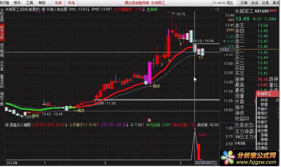This screenshot has height=167, width=281.
Task: Click the 大于35小于66: 40.00 value
Action: pyautogui.click(x=50, y=125)
